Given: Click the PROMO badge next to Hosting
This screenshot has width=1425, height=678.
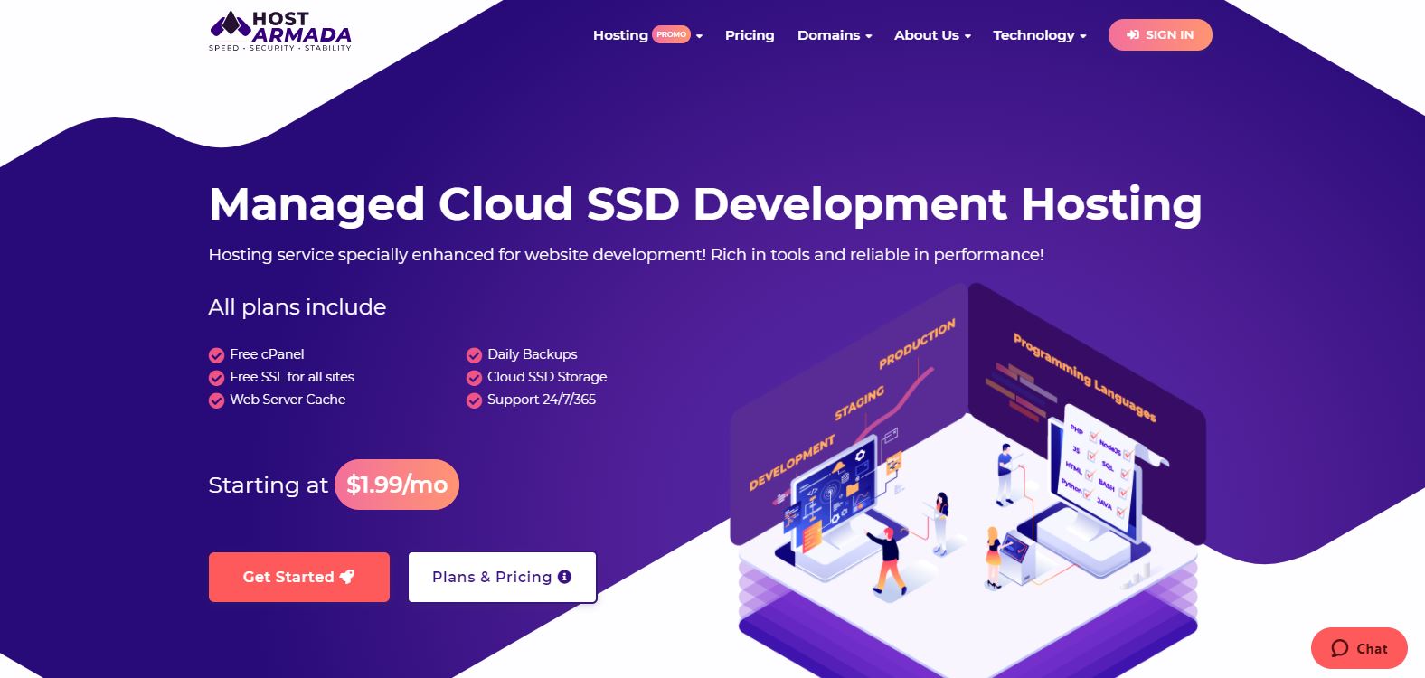Looking at the screenshot, I should click(672, 34).
